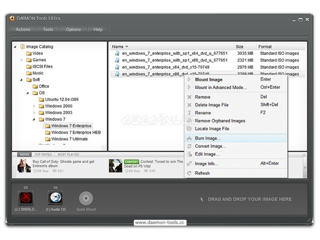Choose Delete Image File from context menu
320x240 pixels.
(236, 105)
